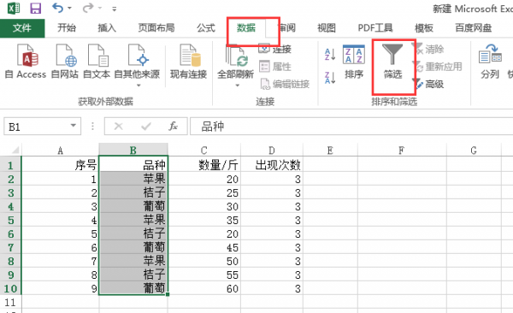Click the 连接 button
This screenshot has width=513, height=313.
point(274,50)
